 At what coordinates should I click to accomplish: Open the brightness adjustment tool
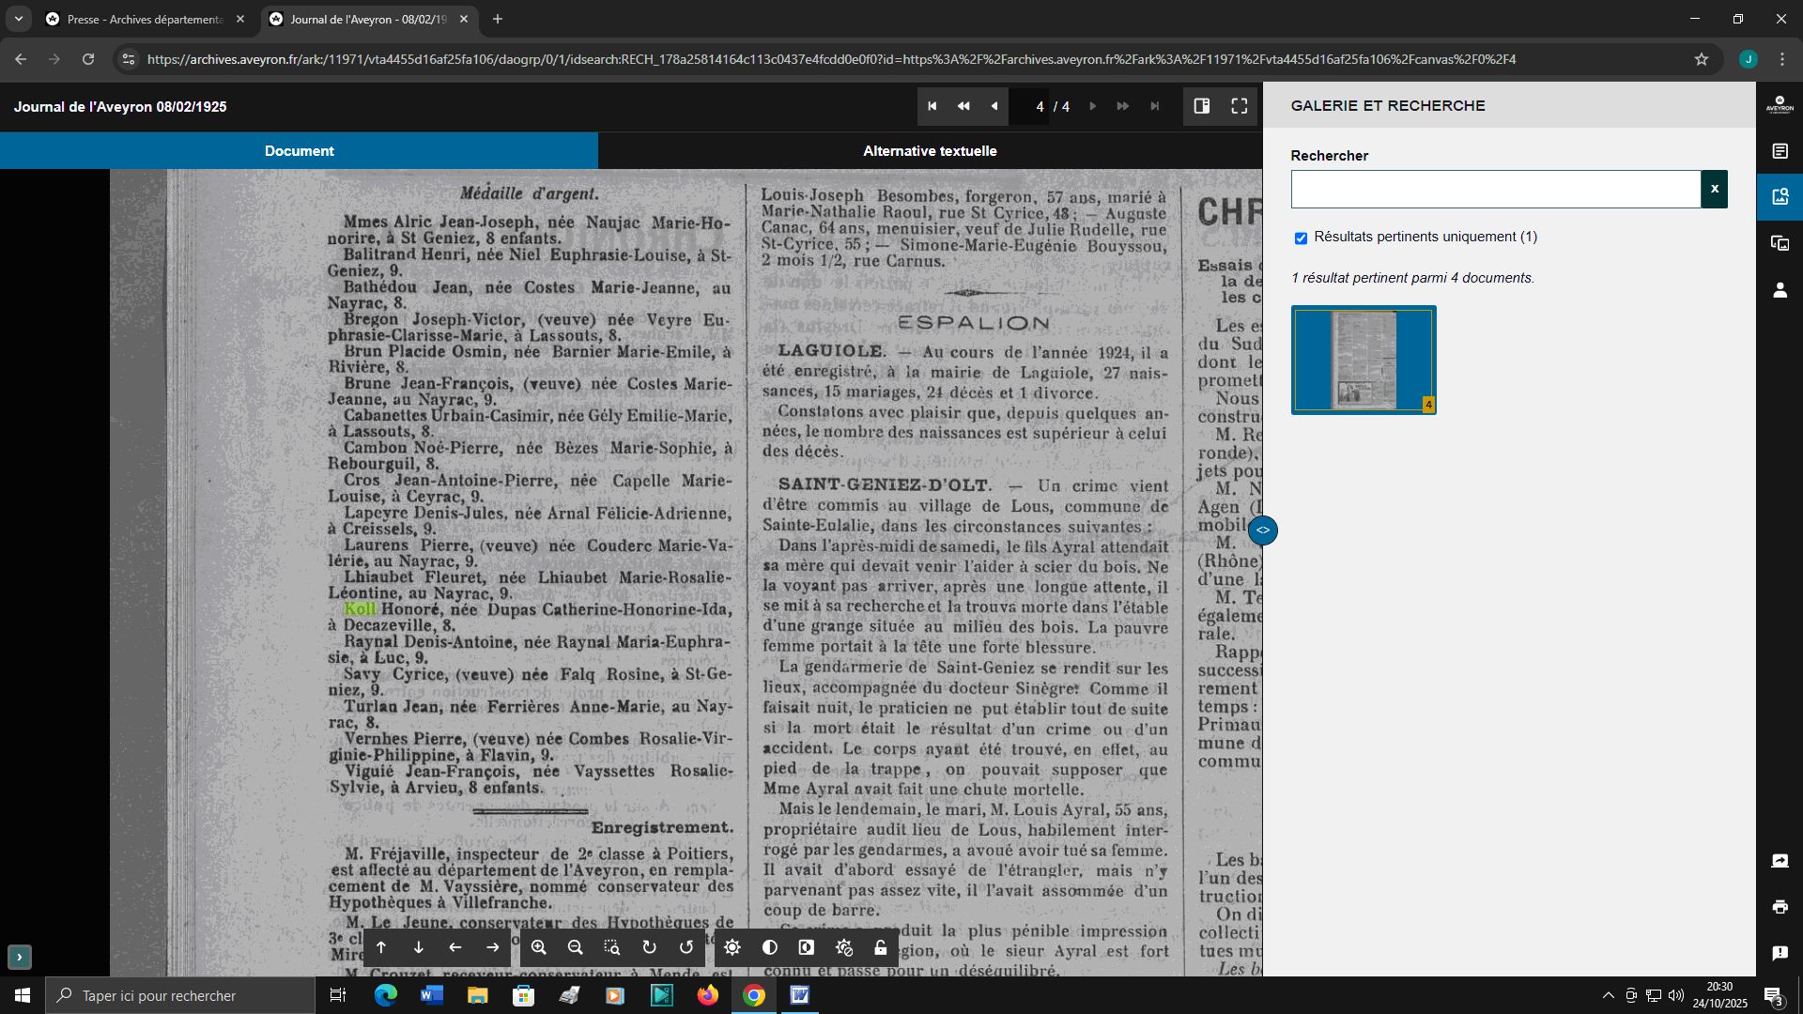[732, 947]
